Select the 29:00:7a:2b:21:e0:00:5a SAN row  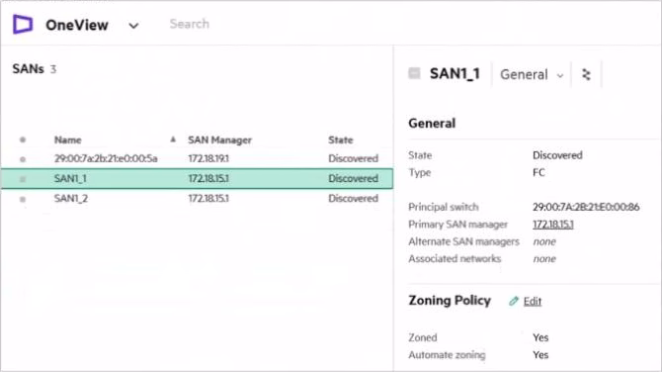[x=197, y=158]
